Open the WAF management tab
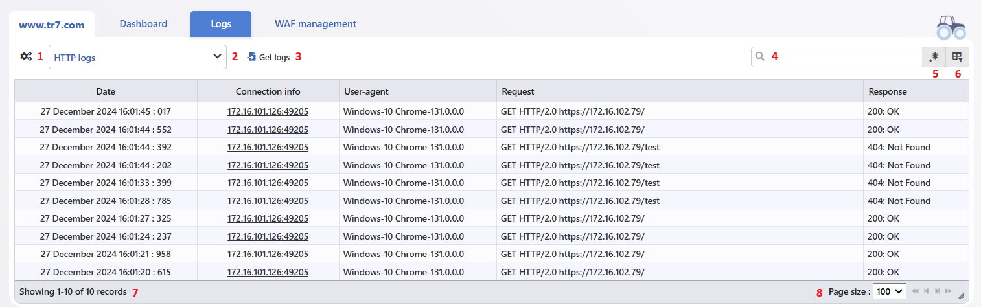This screenshot has width=981, height=307. [x=316, y=24]
